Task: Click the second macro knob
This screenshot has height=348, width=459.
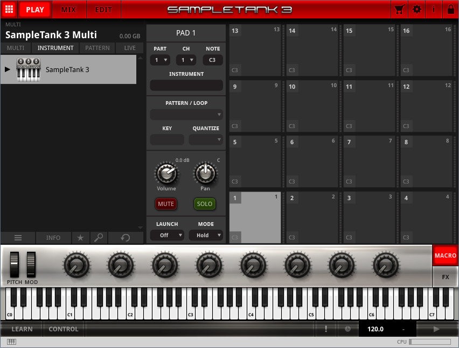Action: pyautogui.click(x=121, y=265)
